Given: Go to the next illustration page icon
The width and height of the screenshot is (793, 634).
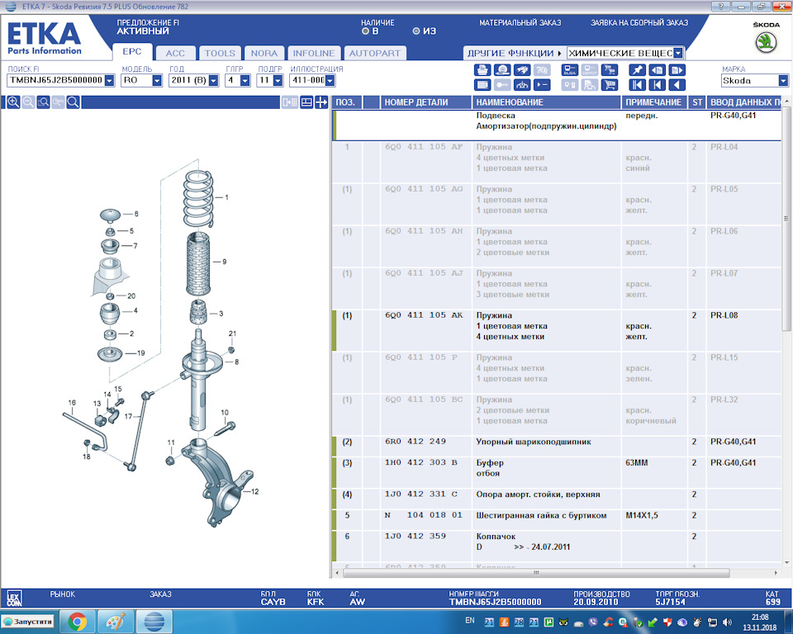Looking at the screenshot, I should point(677,70).
